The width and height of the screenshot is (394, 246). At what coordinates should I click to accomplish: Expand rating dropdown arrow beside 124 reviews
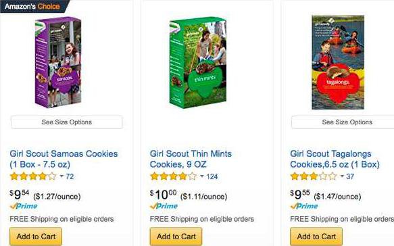(x=202, y=176)
